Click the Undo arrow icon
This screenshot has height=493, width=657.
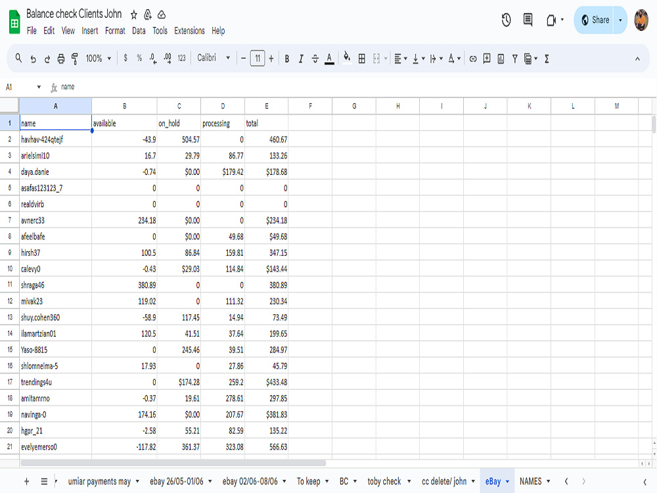(x=33, y=59)
